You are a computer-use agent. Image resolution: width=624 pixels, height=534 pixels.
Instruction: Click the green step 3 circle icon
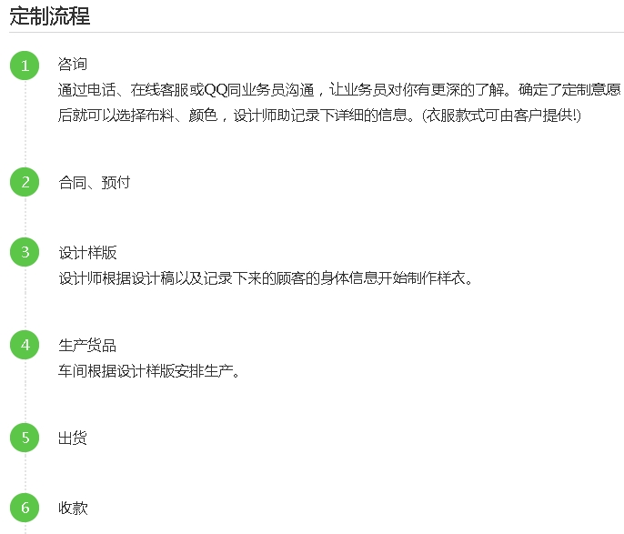(x=25, y=252)
